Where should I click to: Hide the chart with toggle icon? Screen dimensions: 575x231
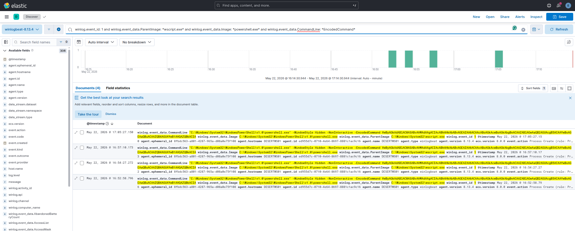(x=79, y=42)
